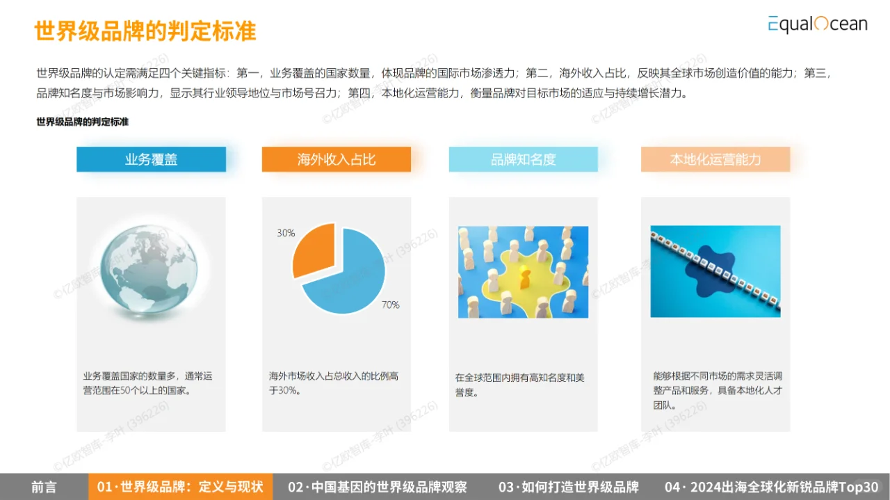The image size is (890, 500).
Task: Switch to 03·如何打造世界级品牌 tab
Action: pyautogui.click(x=568, y=487)
